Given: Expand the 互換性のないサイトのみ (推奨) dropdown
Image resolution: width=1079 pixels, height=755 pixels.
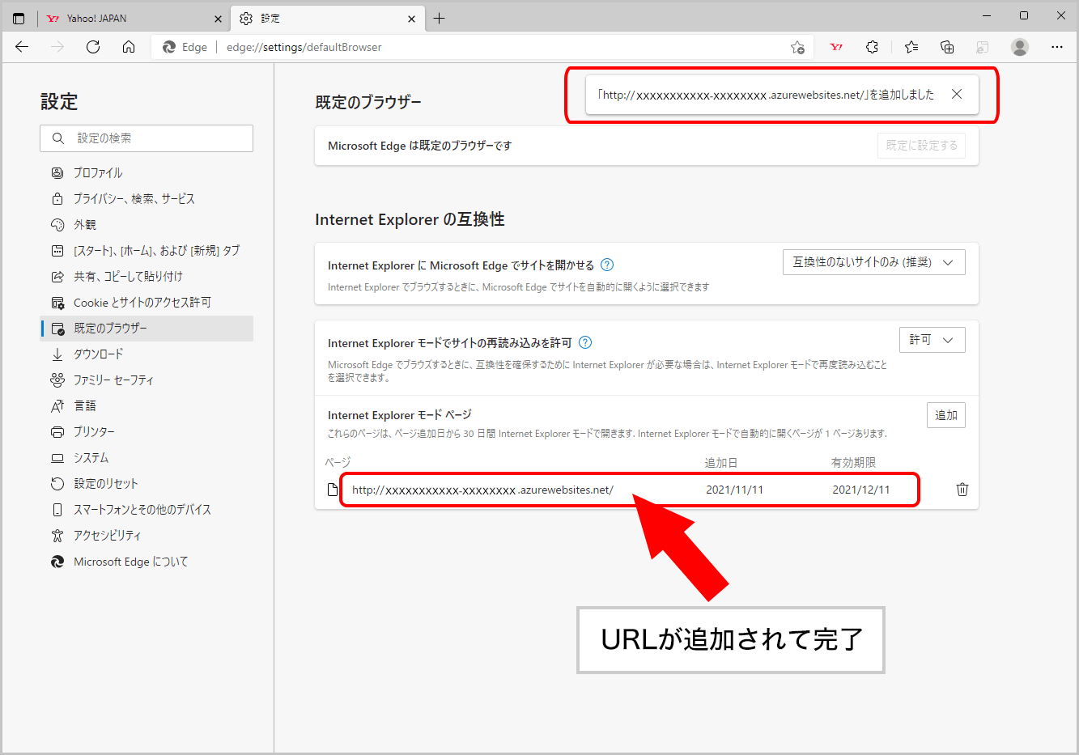Looking at the screenshot, I should pos(873,262).
